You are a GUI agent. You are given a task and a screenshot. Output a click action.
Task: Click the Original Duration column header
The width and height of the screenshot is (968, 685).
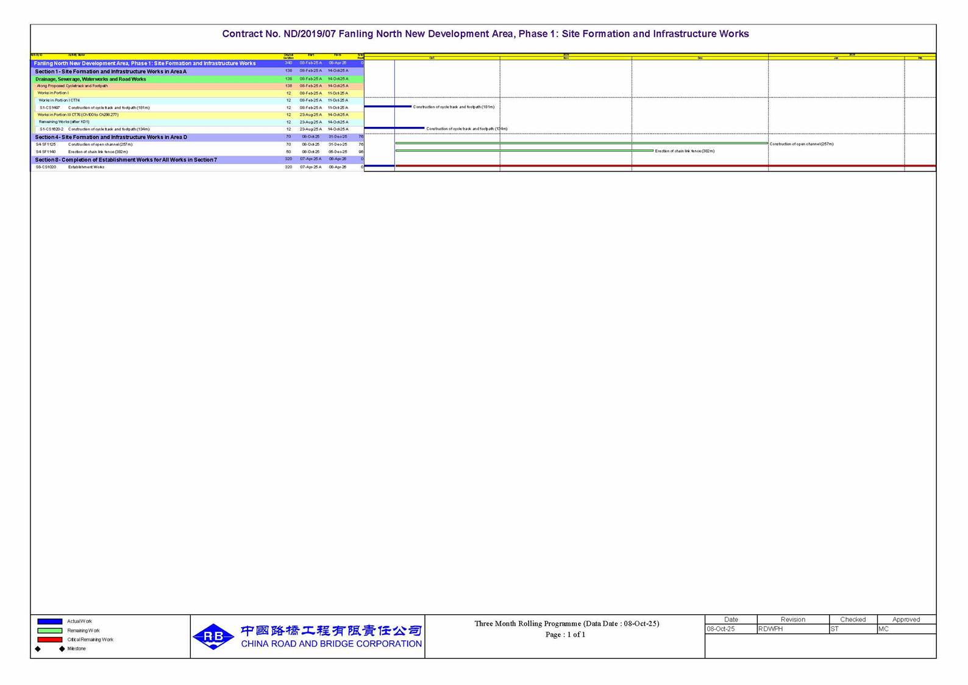[288, 56]
